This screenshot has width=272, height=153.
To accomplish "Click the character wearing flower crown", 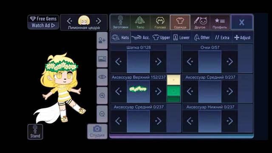I will click(x=60, y=88).
